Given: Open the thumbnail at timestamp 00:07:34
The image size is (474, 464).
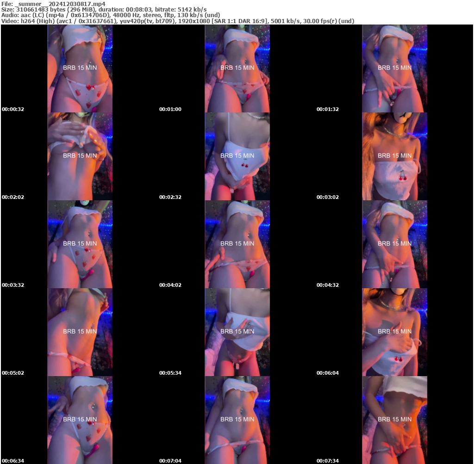Looking at the screenshot, I should tap(394, 420).
